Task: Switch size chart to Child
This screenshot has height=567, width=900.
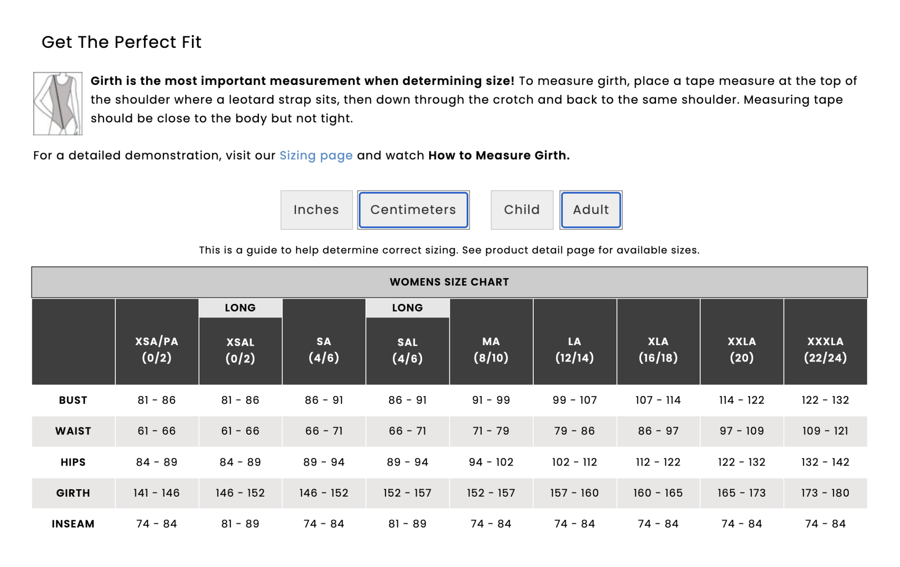Action: [522, 210]
